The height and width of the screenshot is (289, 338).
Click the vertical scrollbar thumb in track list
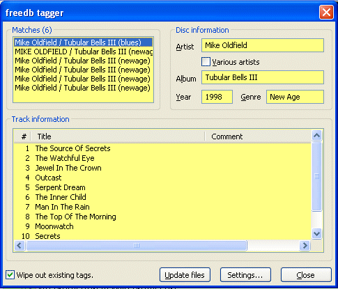(317, 176)
